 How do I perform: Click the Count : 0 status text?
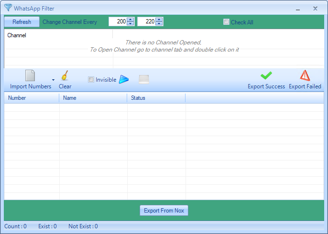15,226
